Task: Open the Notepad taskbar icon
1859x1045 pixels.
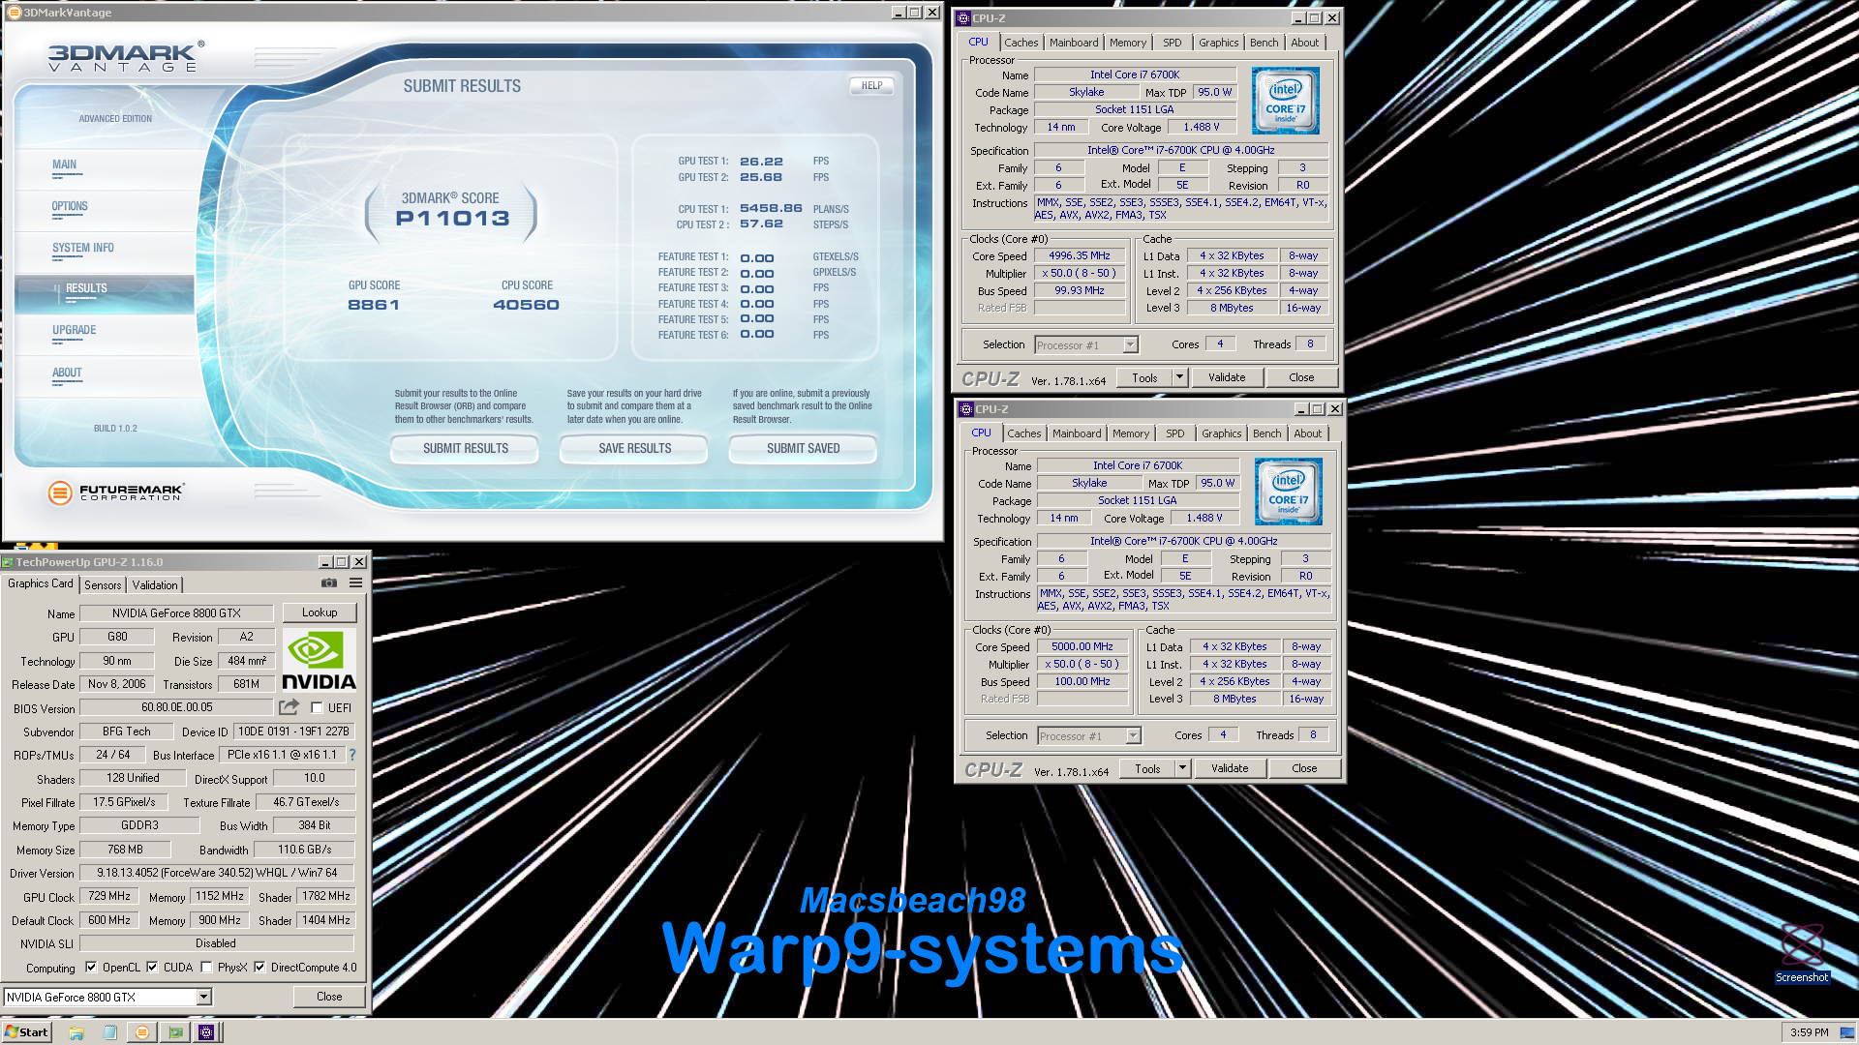Action: [x=109, y=1032]
